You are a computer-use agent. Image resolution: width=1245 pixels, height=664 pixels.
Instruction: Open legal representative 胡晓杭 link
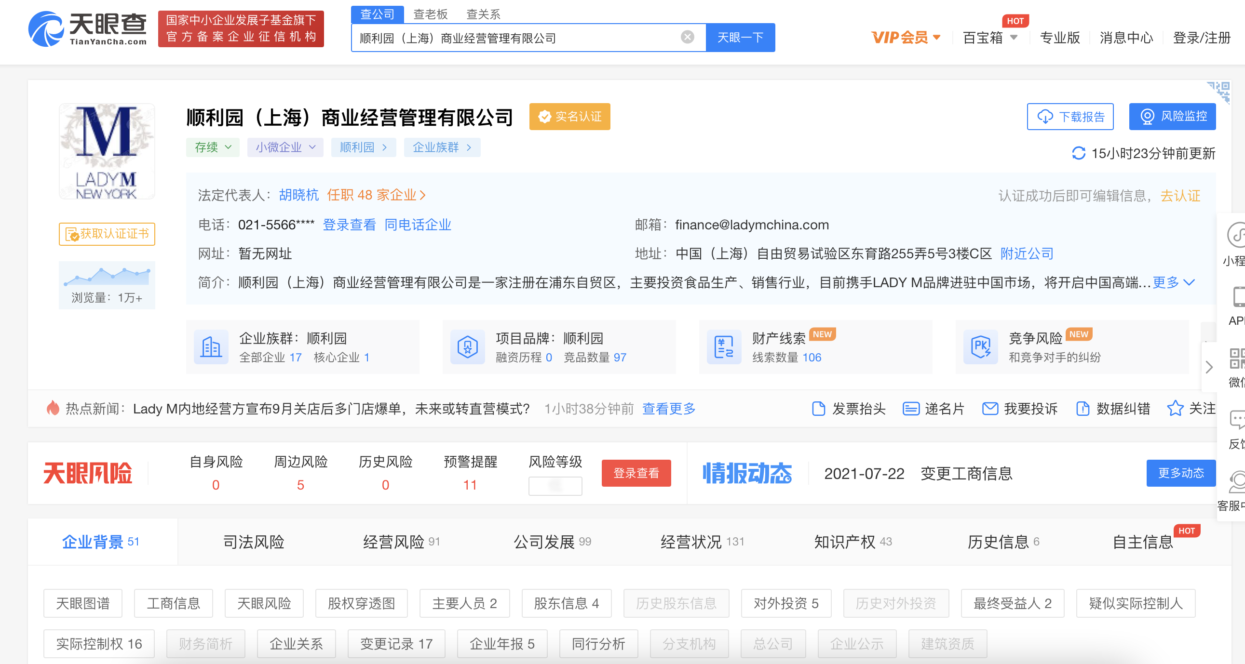(x=298, y=195)
